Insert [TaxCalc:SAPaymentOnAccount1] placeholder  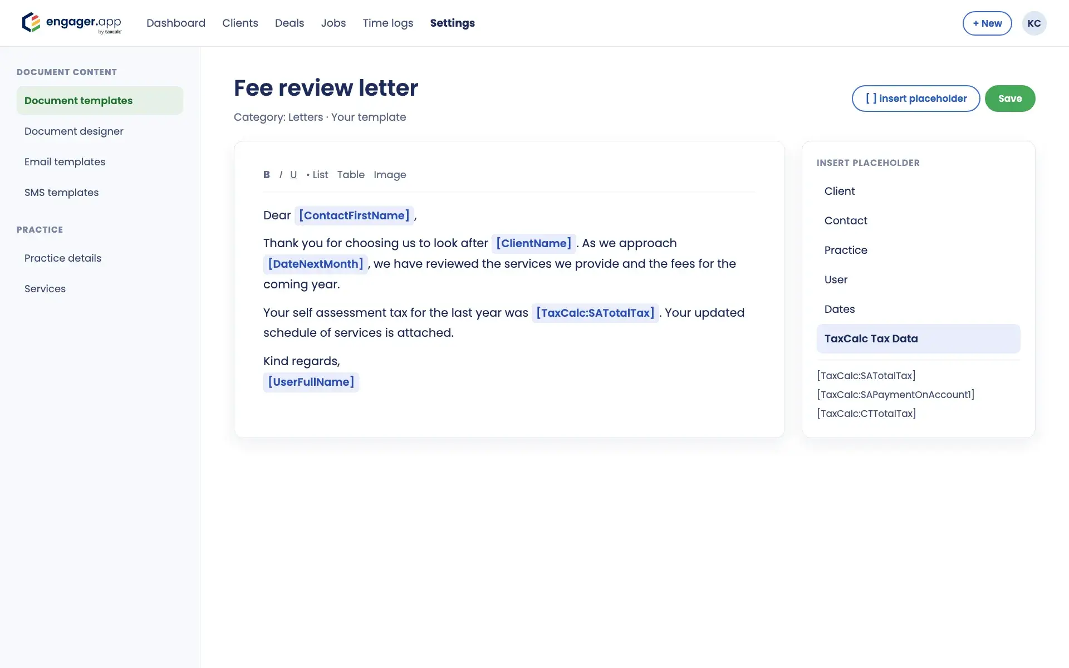[895, 395]
